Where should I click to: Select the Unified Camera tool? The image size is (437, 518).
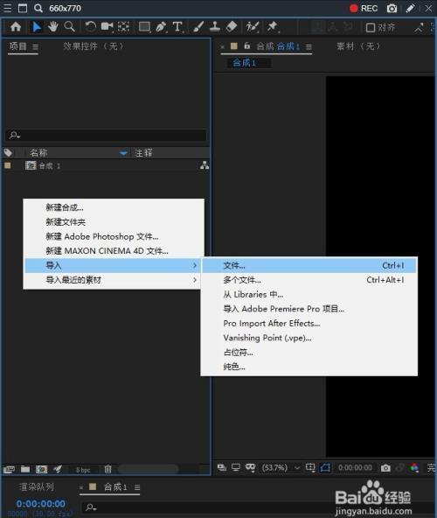107,27
